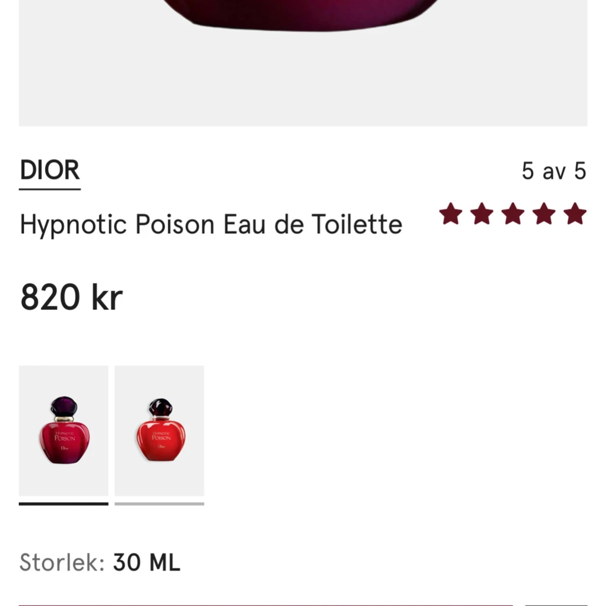Click the fourth rating star

(x=544, y=213)
